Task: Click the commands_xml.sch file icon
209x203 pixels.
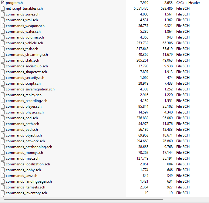Action: tap(3, 20)
